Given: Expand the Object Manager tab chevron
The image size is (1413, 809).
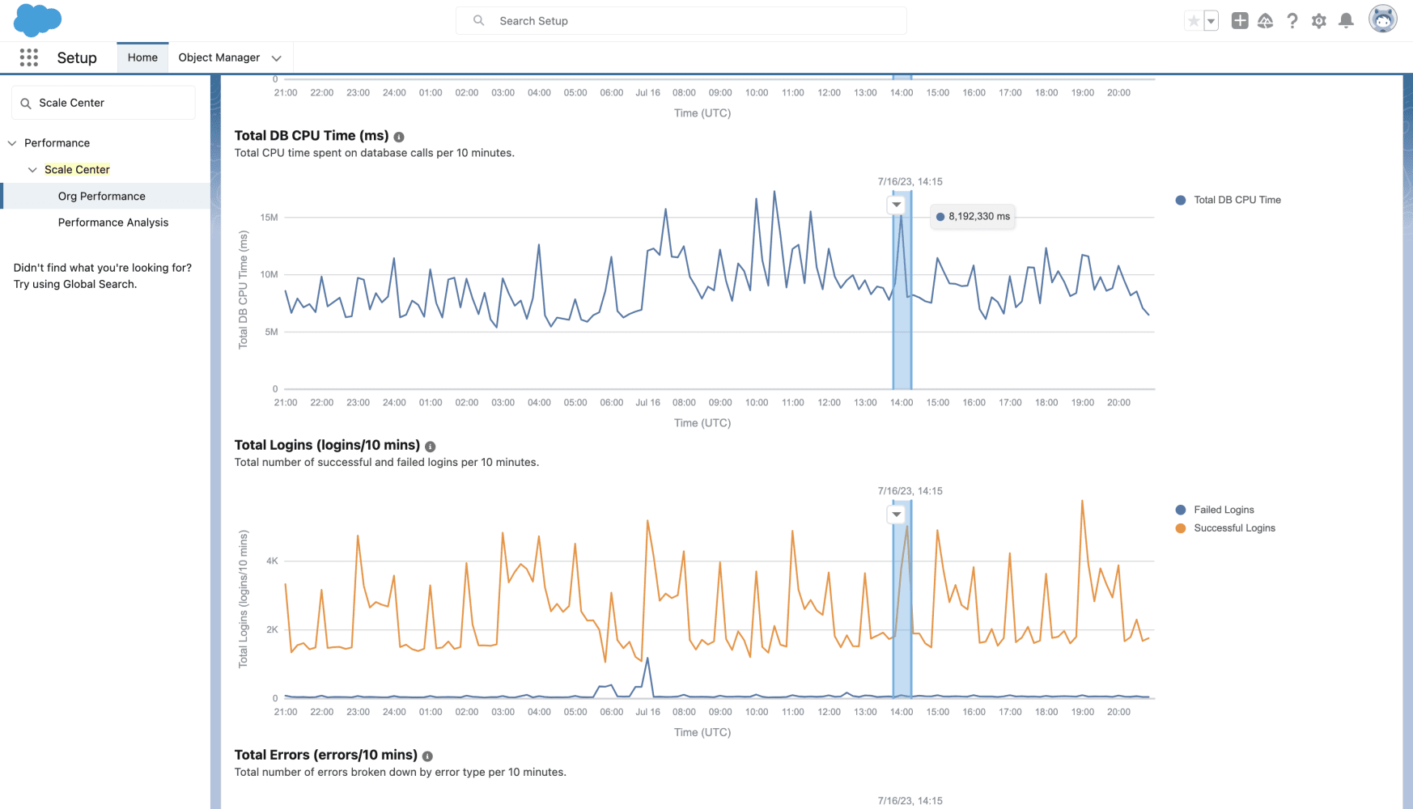Looking at the screenshot, I should [277, 58].
